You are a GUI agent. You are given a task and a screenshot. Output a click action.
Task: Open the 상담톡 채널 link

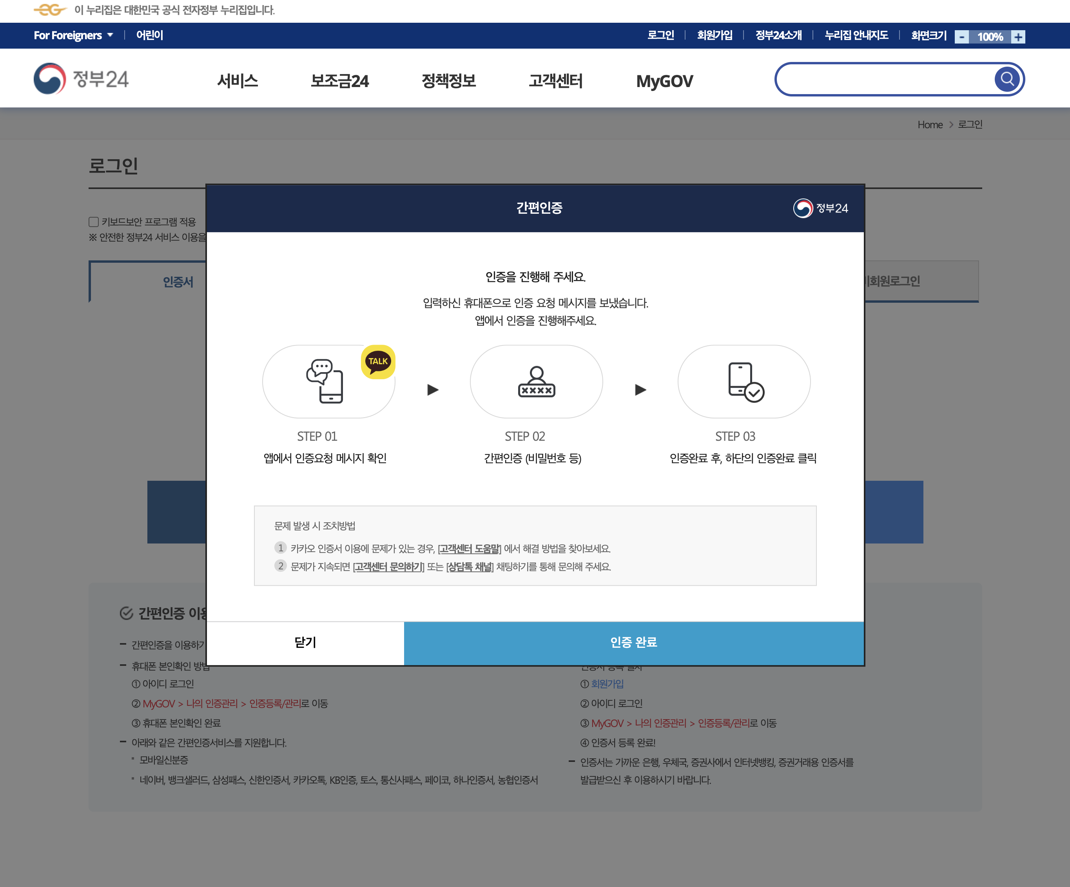(470, 566)
